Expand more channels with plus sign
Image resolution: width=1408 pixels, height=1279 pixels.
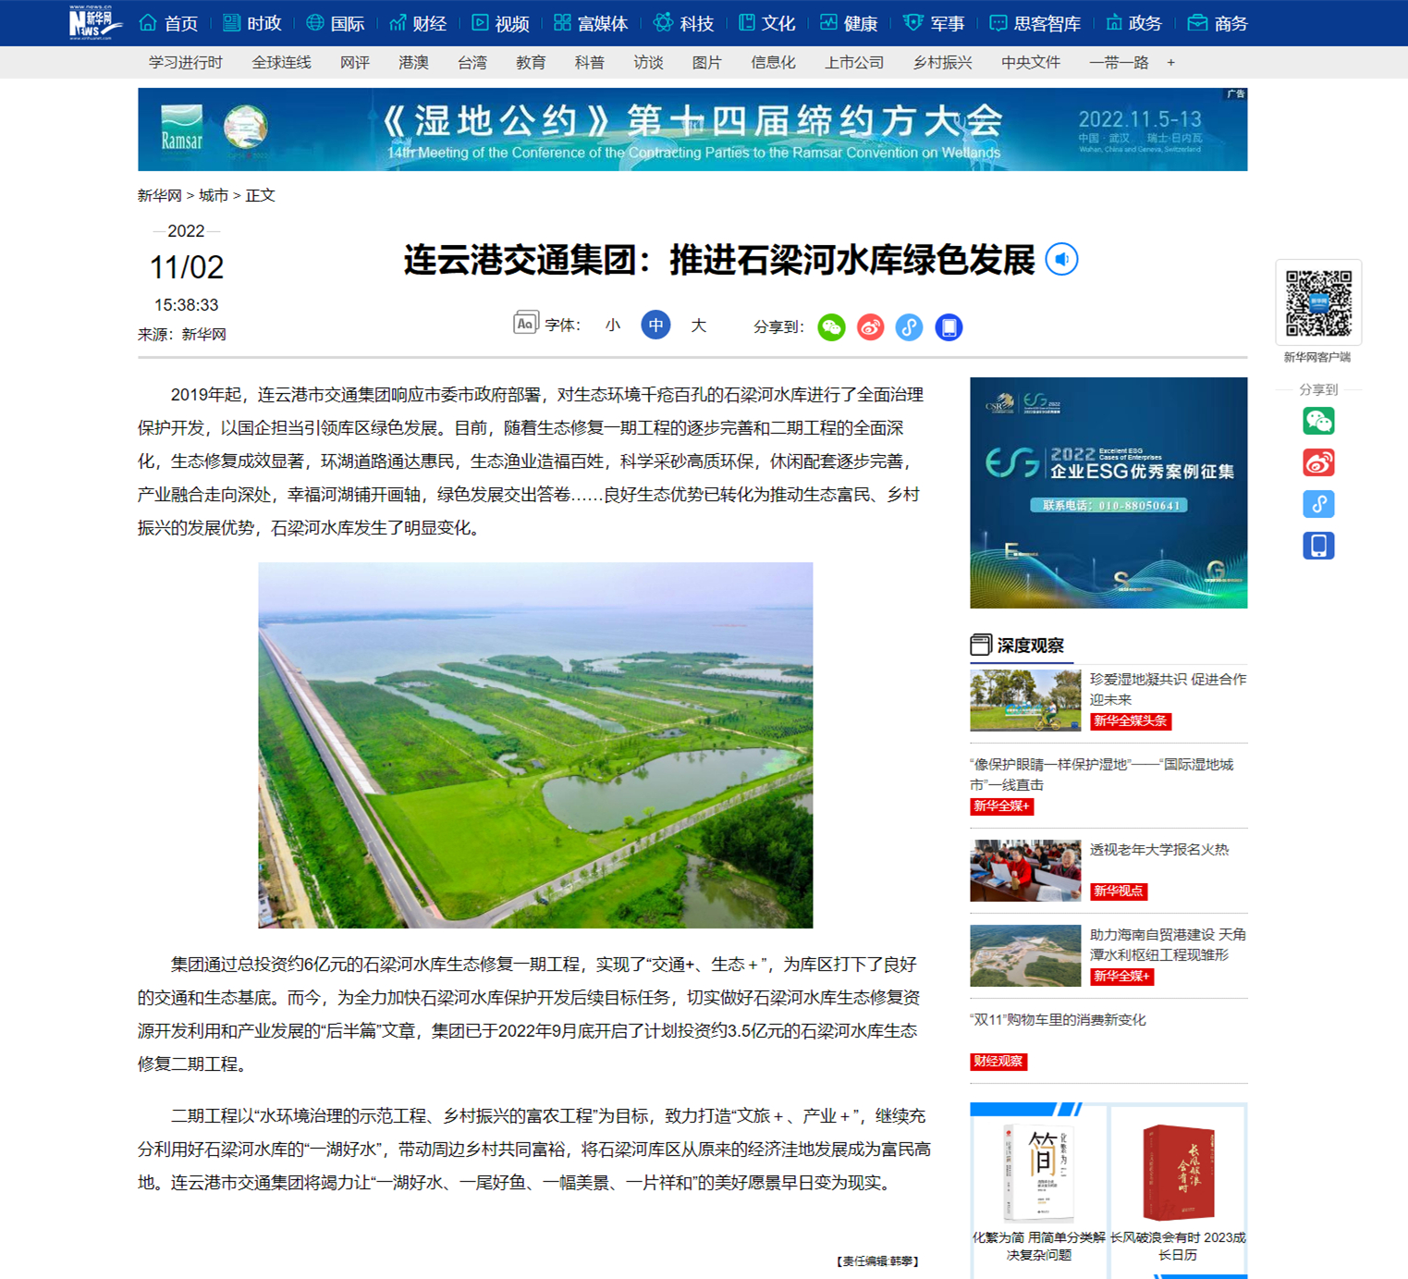pyautogui.click(x=1170, y=63)
